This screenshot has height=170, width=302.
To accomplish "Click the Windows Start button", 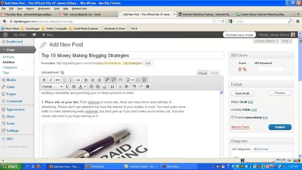I will pos(11,167).
